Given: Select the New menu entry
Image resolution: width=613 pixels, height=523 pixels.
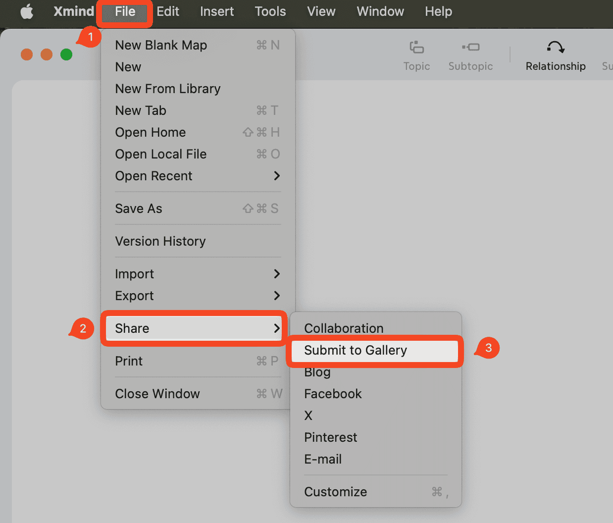Looking at the screenshot, I should pyautogui.click(x=198, y=67).
